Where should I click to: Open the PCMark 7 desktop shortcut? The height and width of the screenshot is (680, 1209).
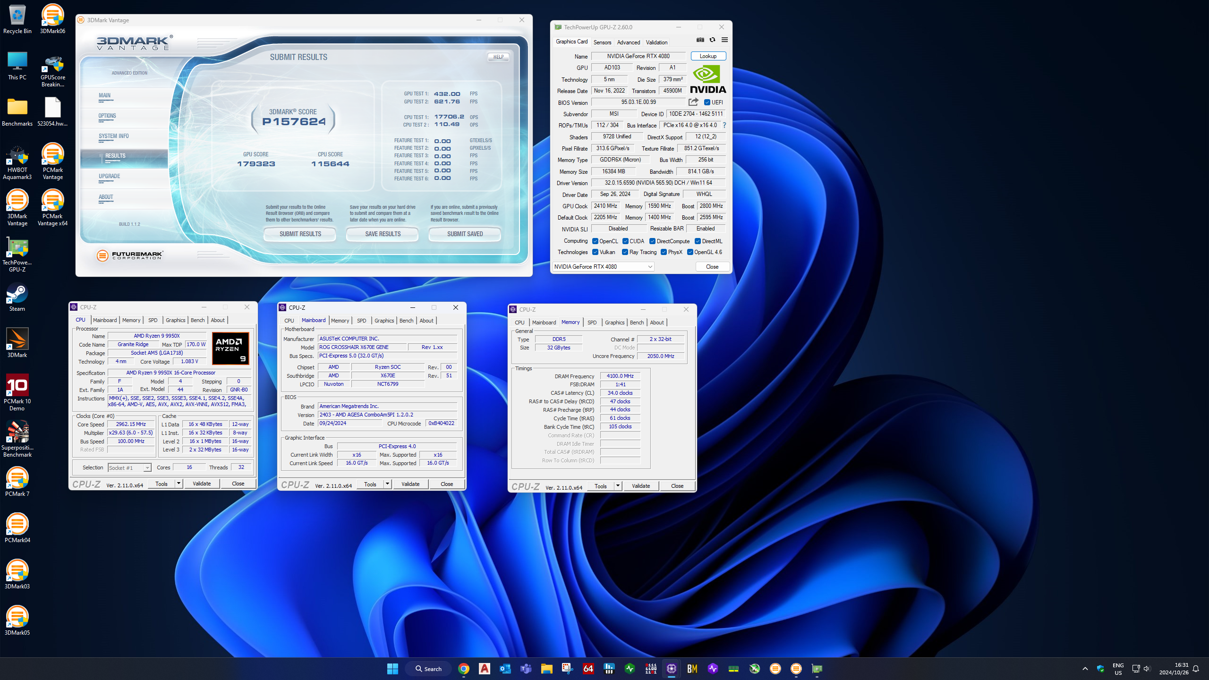[17, 482]
